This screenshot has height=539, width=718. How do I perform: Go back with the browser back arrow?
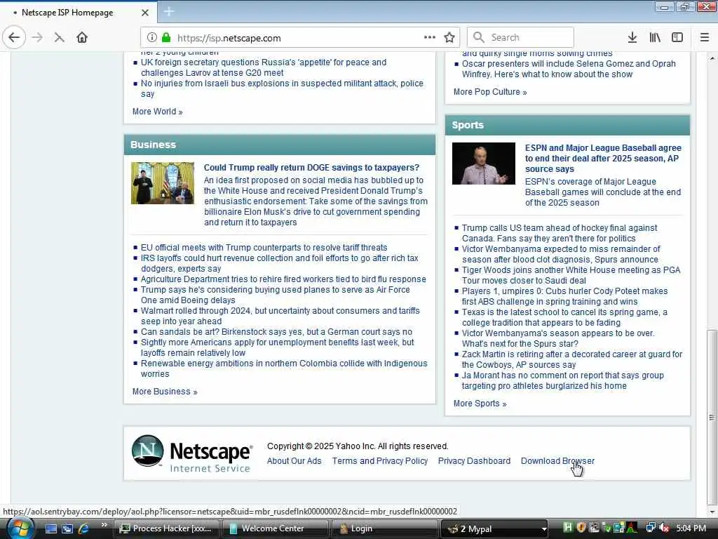pyautogui.click(x=14, y=38)
